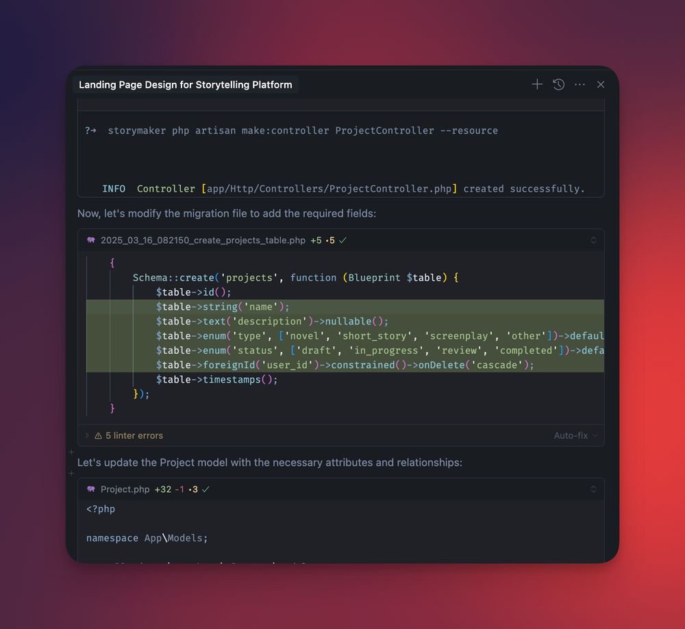Expand the Project.php code block
This screenshot has width=685, height=629.
click(593, 489)
